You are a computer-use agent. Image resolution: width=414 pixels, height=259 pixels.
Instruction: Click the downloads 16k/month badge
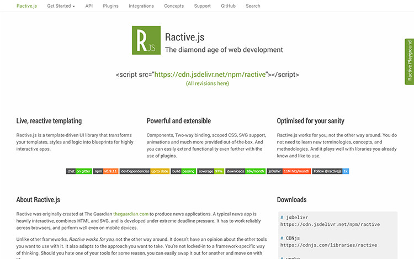point(245,171)
